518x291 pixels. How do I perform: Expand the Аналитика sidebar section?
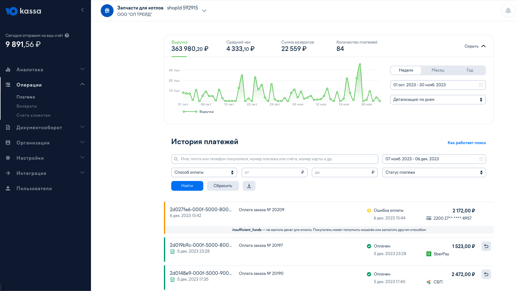pos(45,70)
